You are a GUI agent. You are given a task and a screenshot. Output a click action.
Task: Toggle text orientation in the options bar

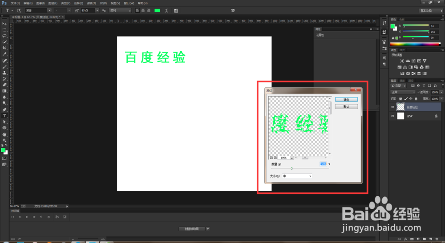tap(19, 11)
